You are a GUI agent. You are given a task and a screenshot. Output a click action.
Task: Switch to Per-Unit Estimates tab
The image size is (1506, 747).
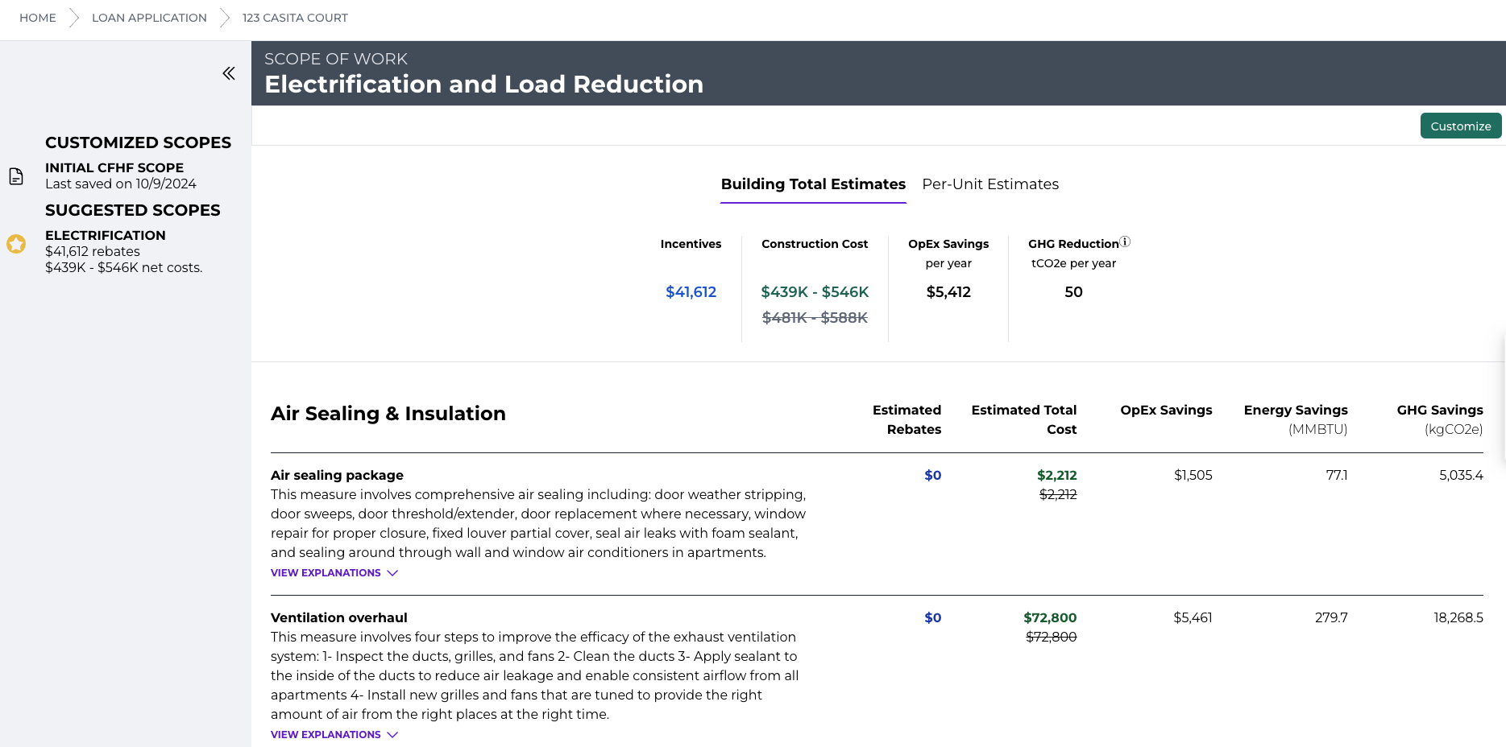(990, 184)
